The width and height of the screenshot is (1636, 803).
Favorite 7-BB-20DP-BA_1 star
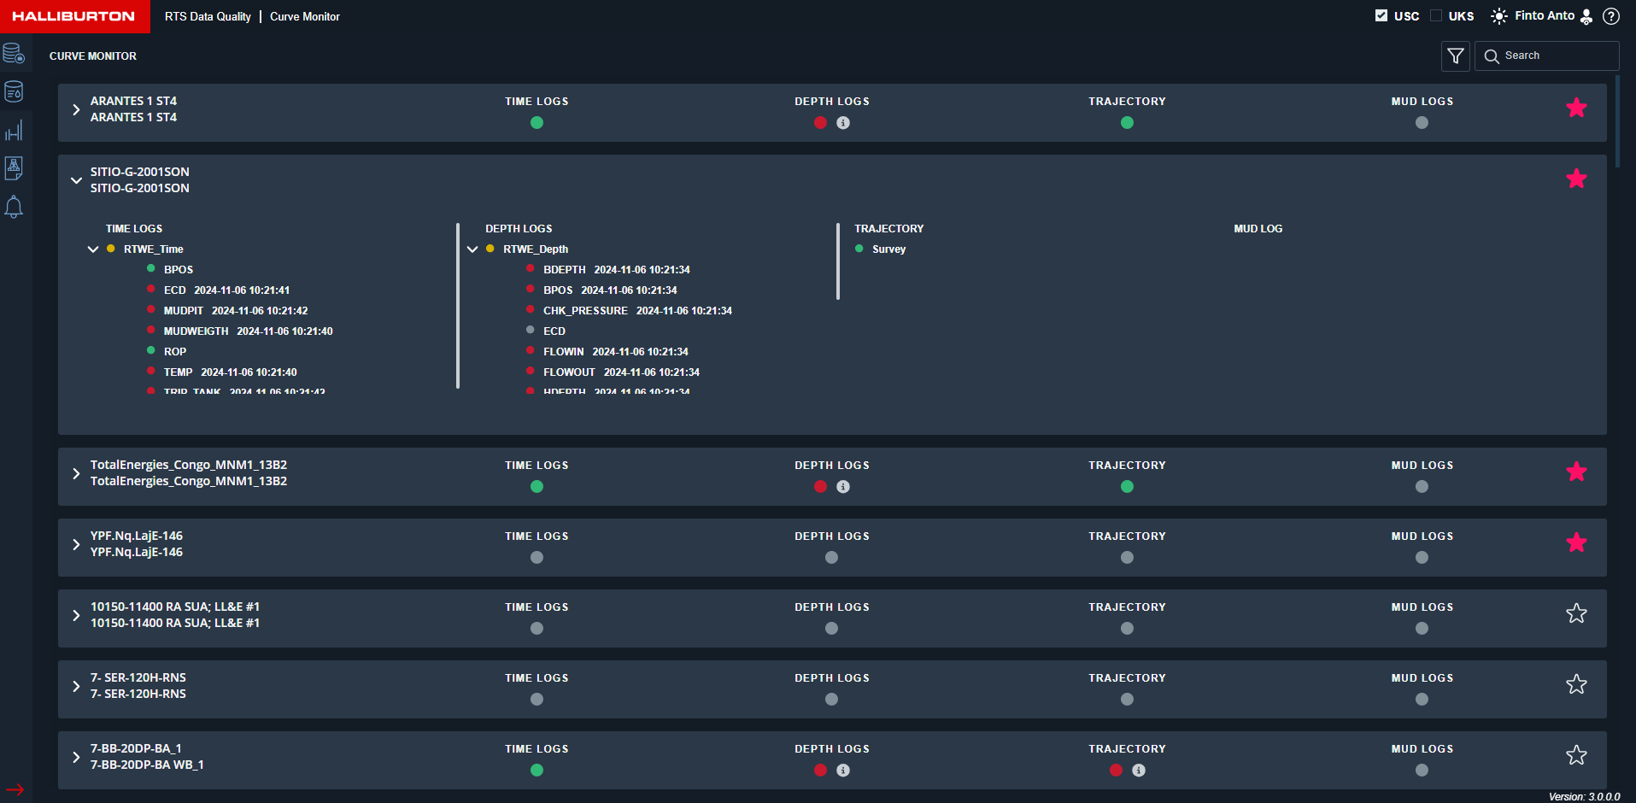coord(1576,755)
